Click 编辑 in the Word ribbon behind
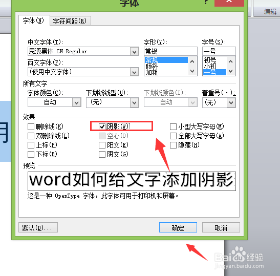The height and width of the screenshot is (276, 280). click(270, 12)
